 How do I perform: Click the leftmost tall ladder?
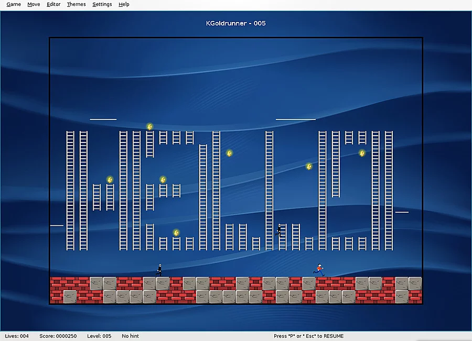point(70,191)
